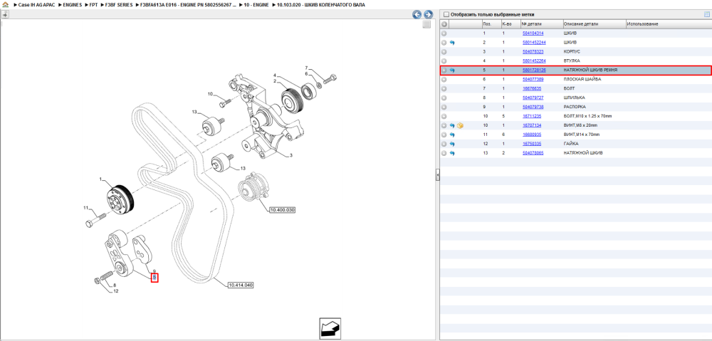This screenshot has width=712, height=341.
Task: Open part number link 16680935
Action: (x=532, y=135)
